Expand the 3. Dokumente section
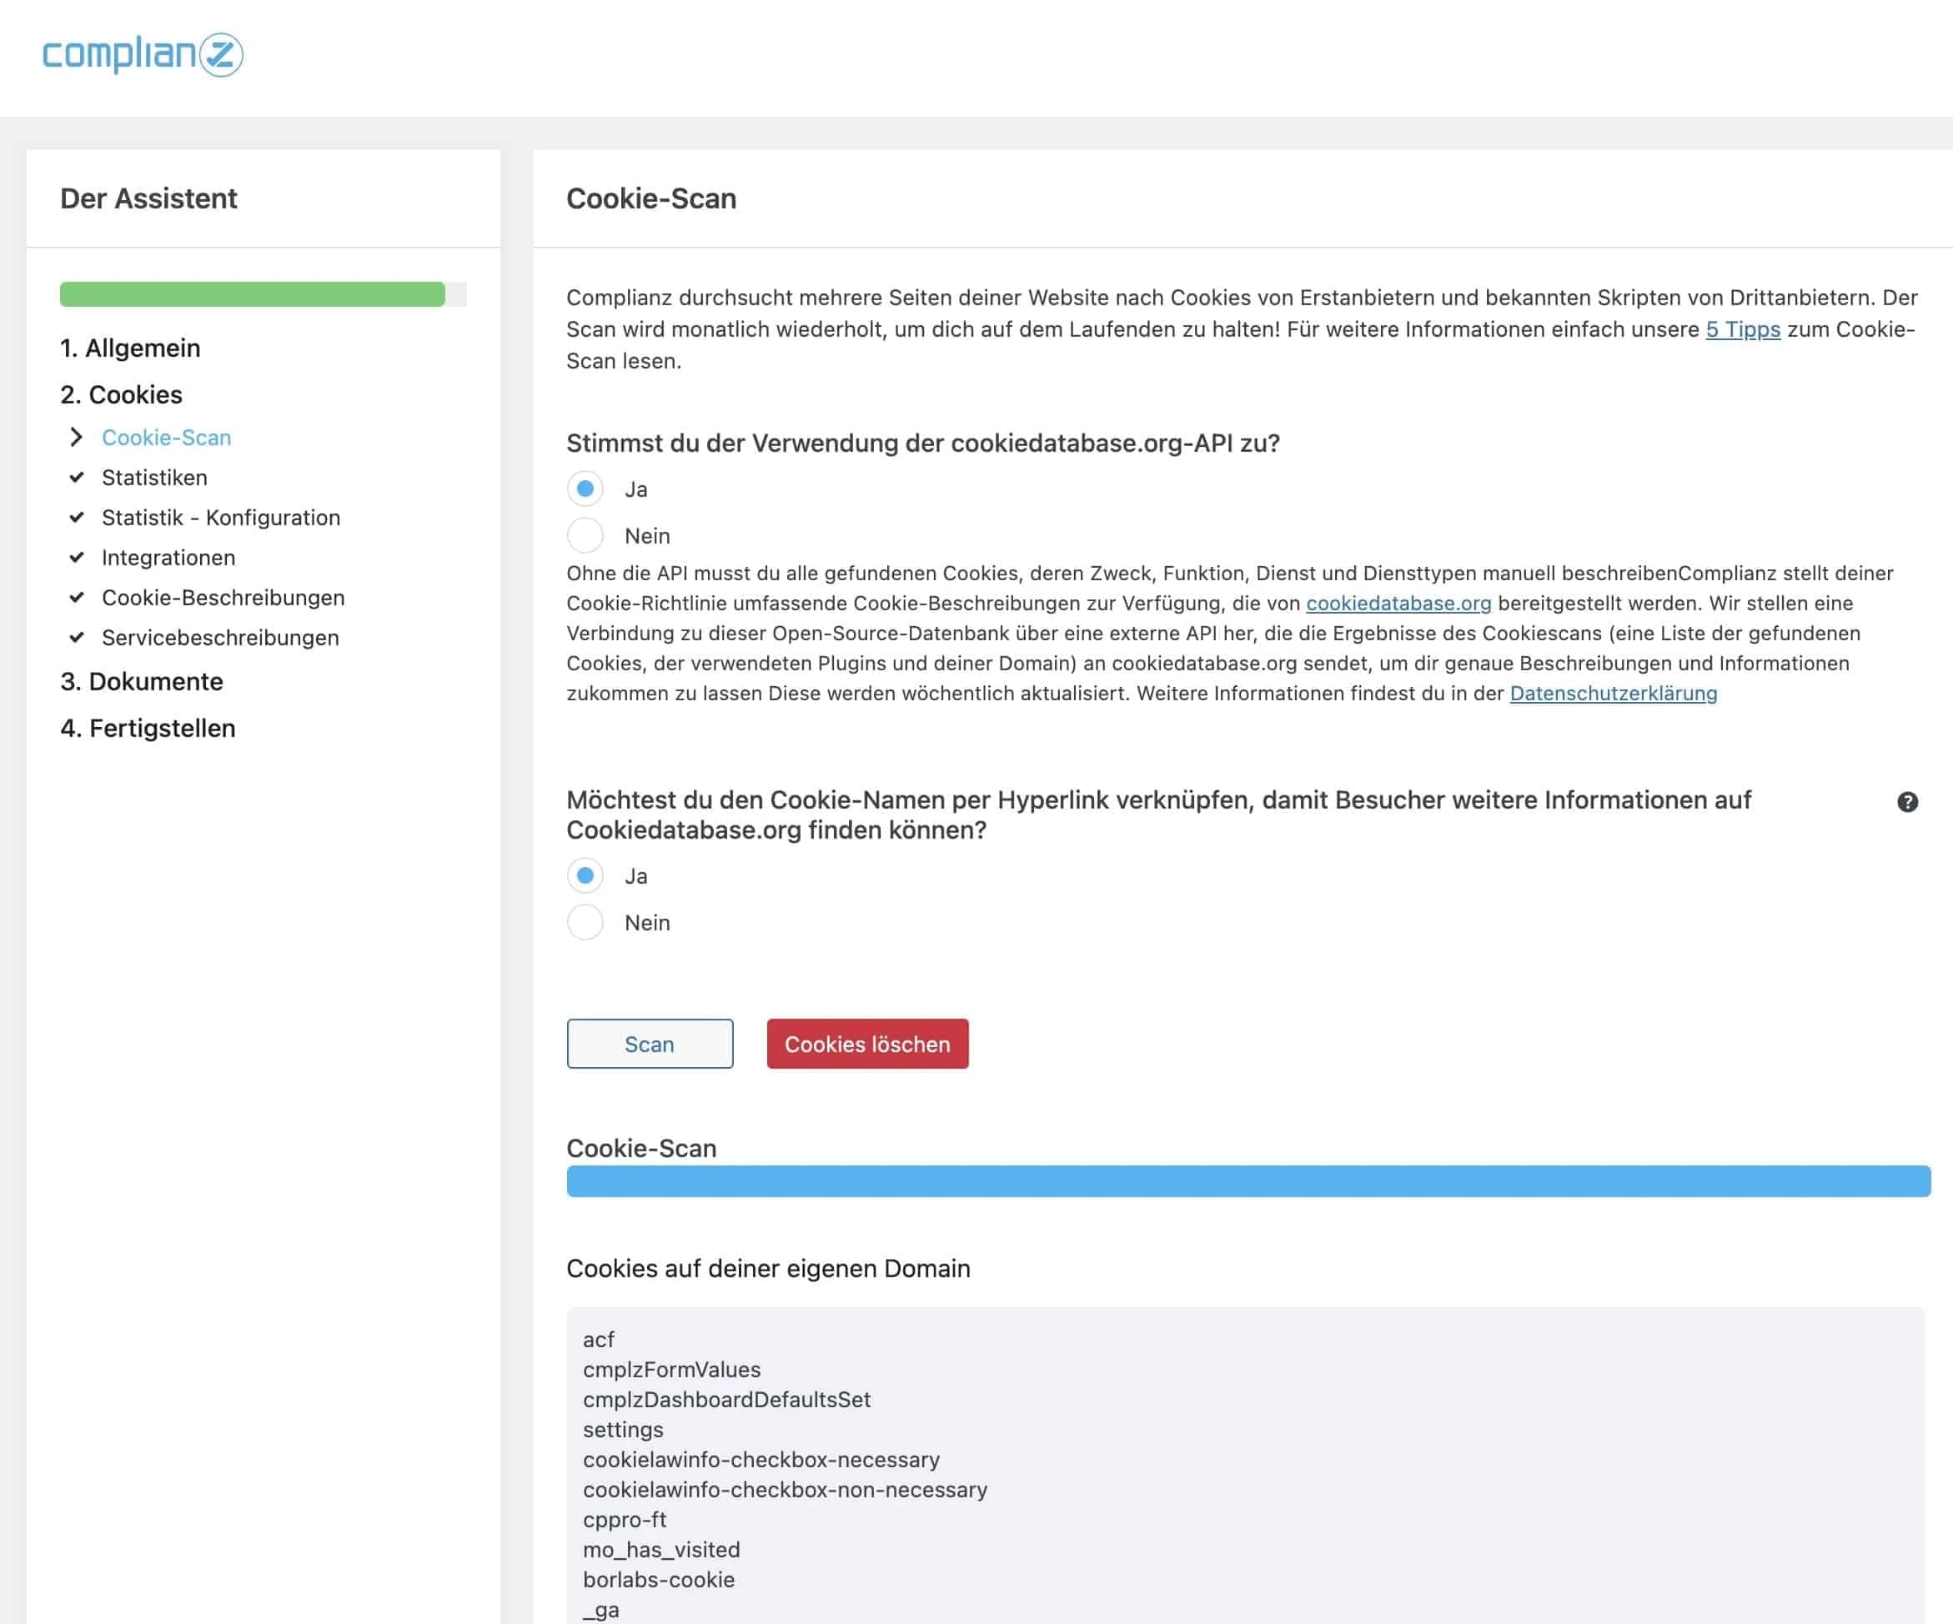1953x1624 pixels. tap(142, 681)
